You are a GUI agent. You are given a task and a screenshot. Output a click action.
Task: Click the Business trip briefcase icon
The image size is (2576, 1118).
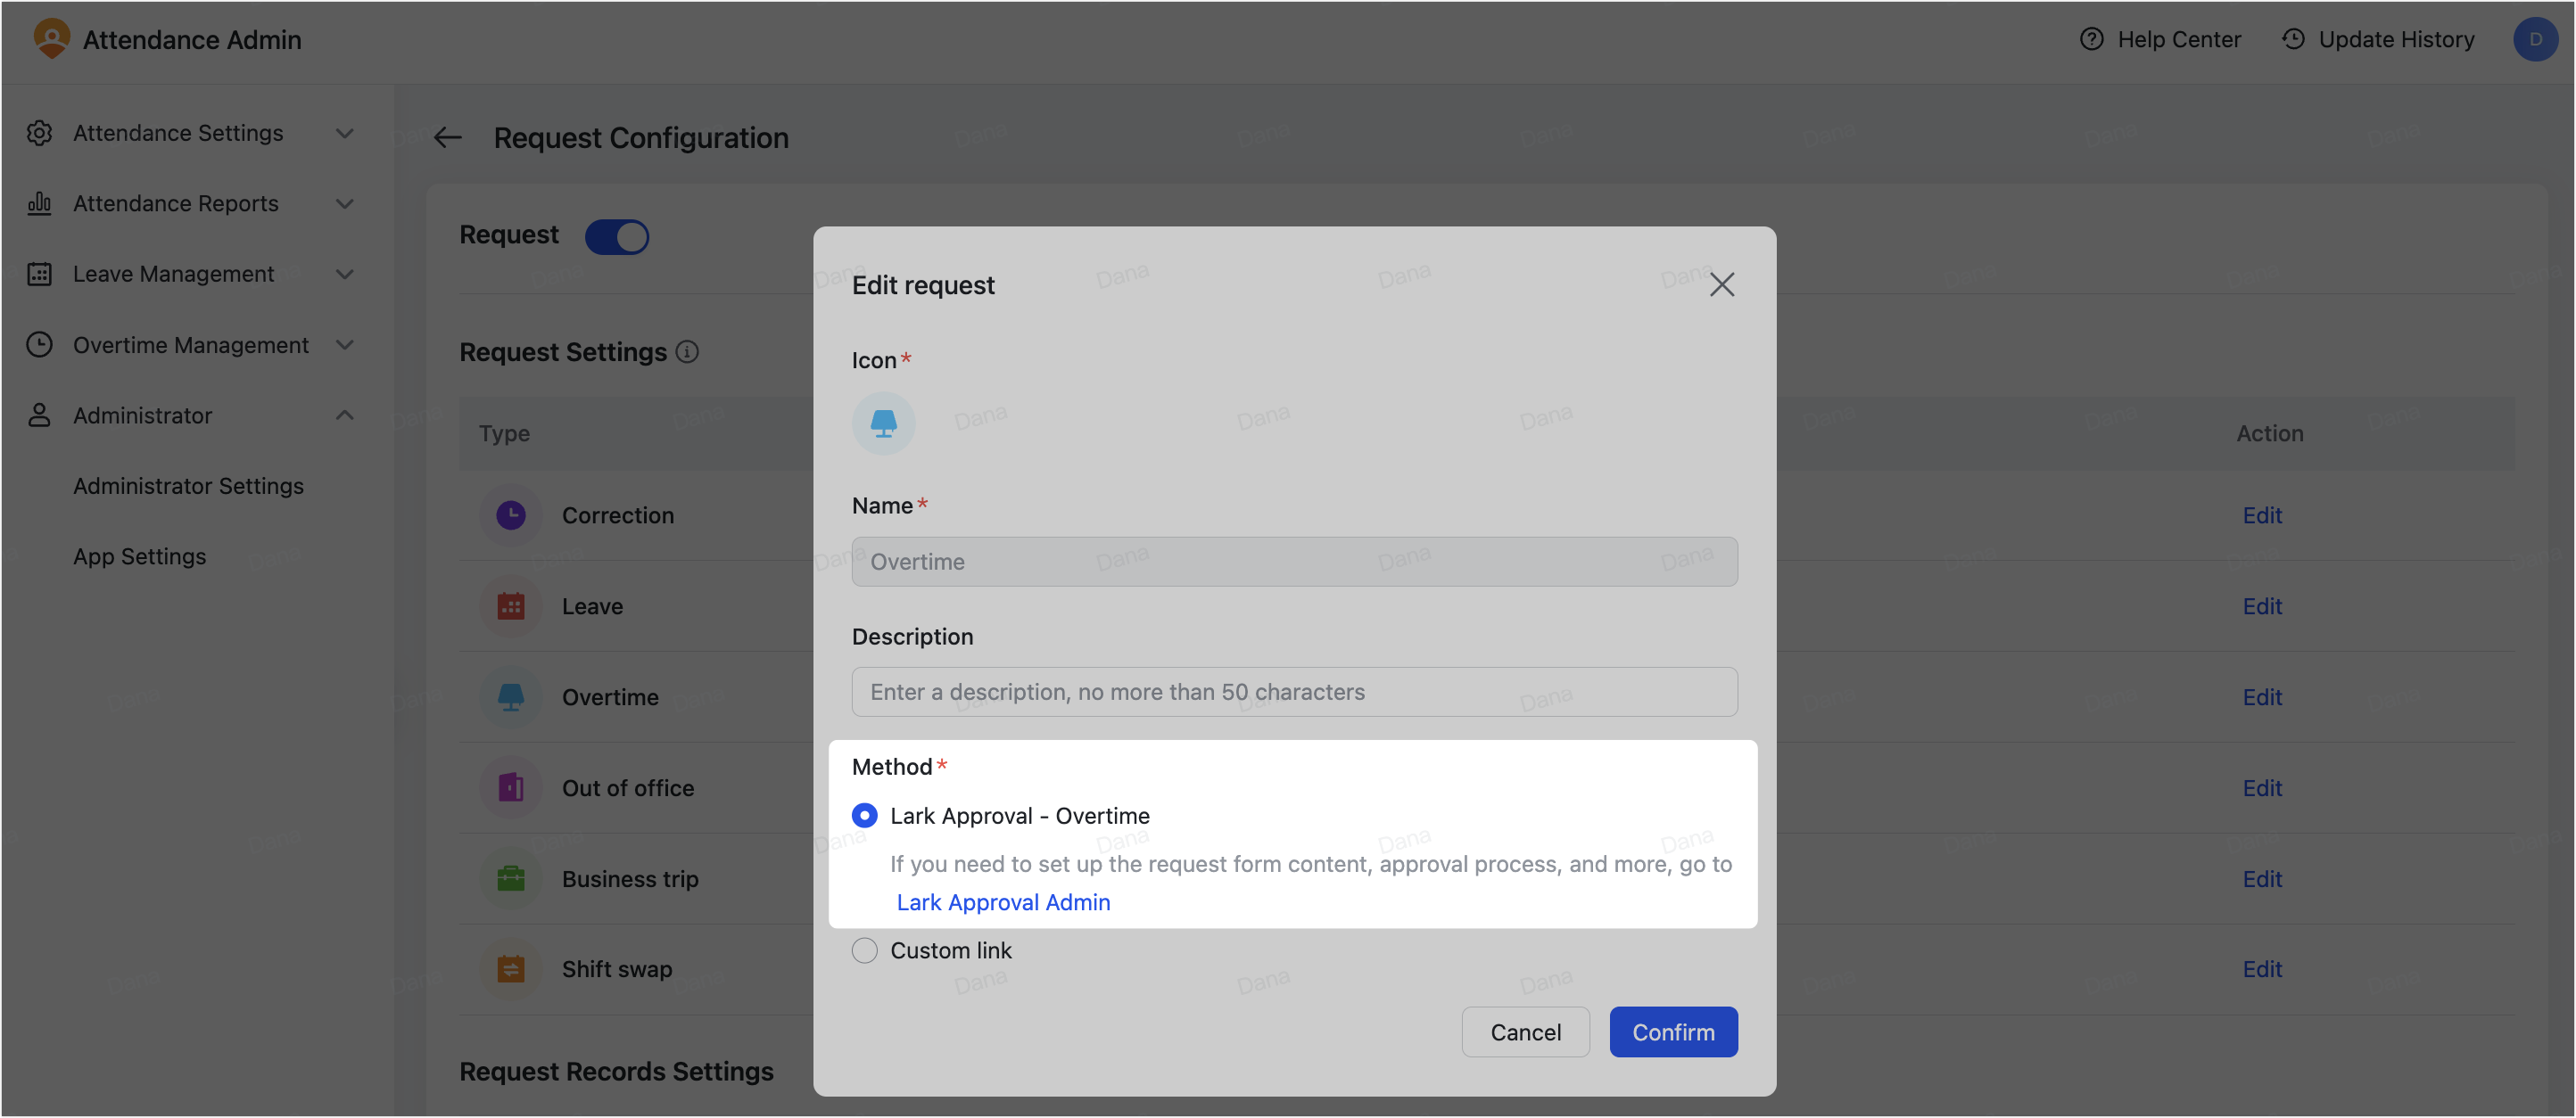click(x=511, y=878)
